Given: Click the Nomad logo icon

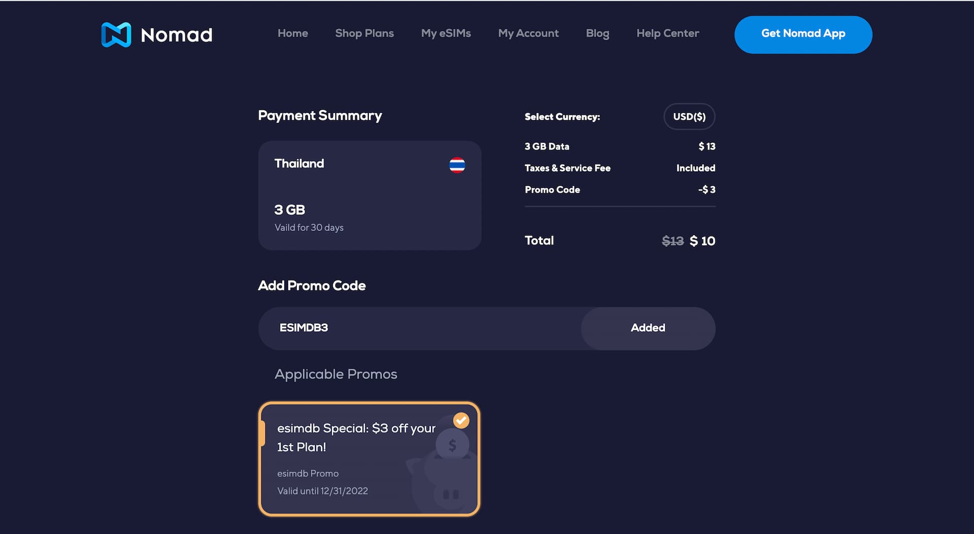Looking at the screenshot, I should coord(116,34).
